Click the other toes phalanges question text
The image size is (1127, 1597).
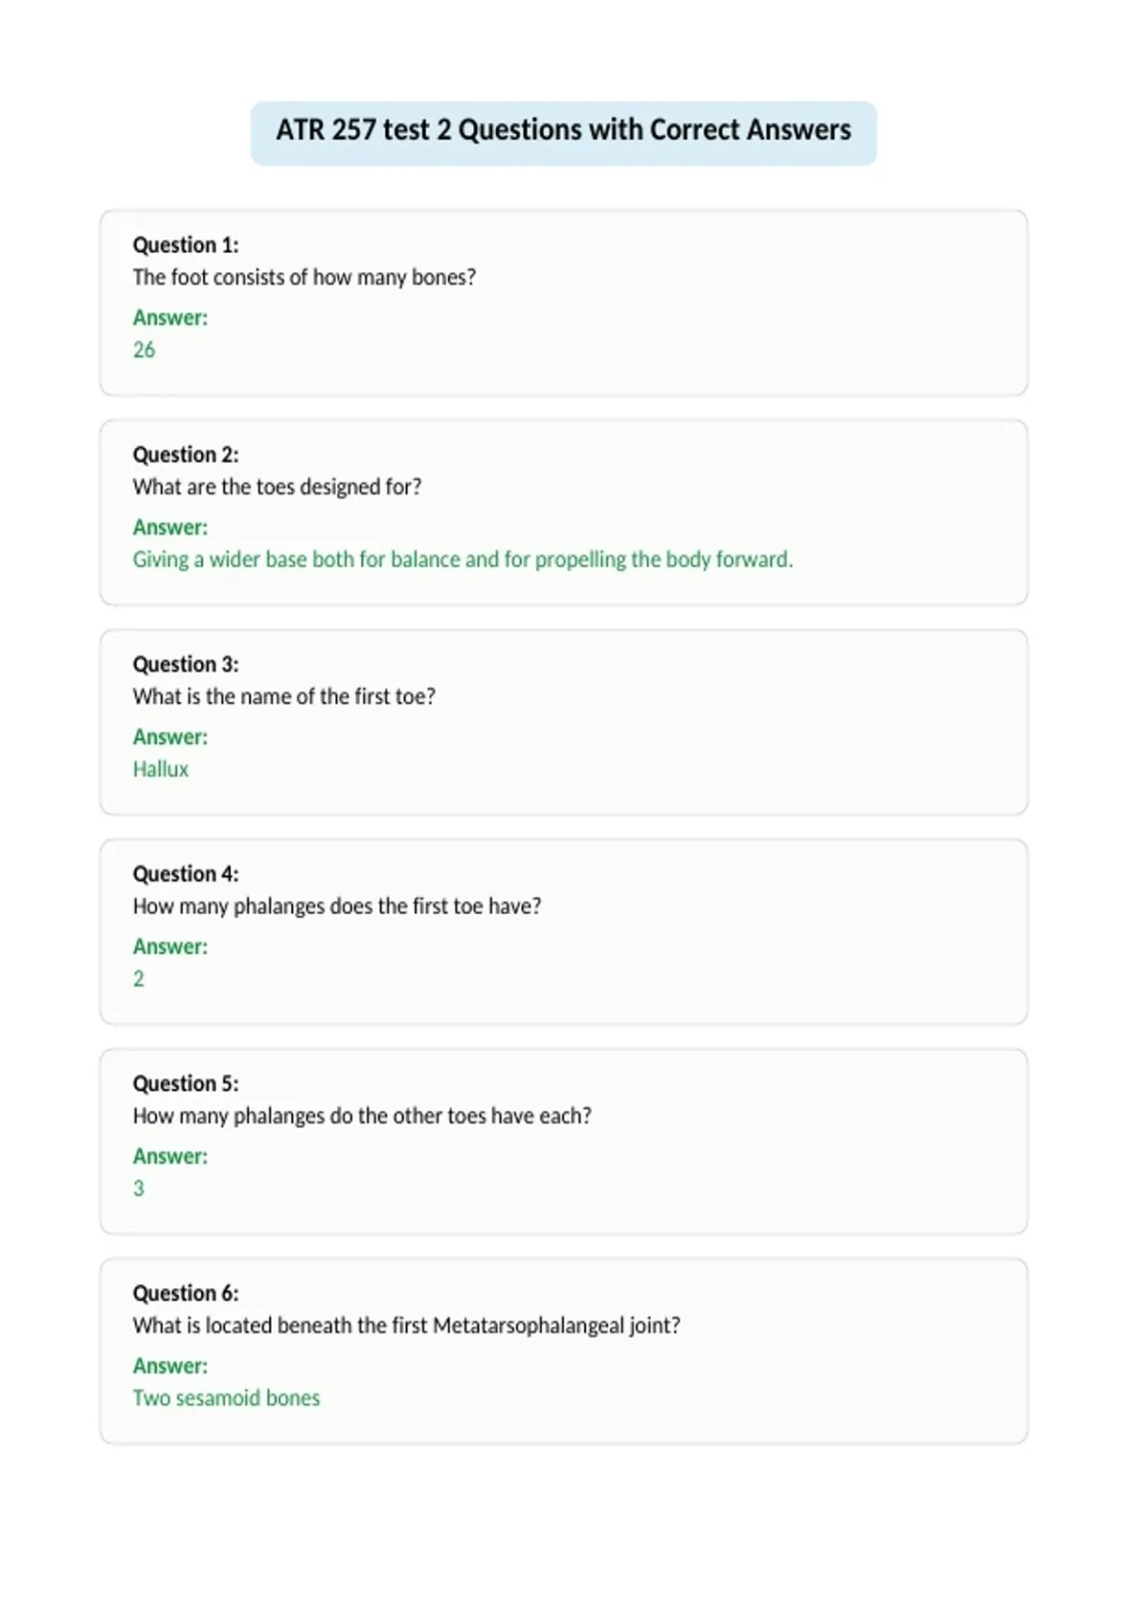(x=363, y=1116)
